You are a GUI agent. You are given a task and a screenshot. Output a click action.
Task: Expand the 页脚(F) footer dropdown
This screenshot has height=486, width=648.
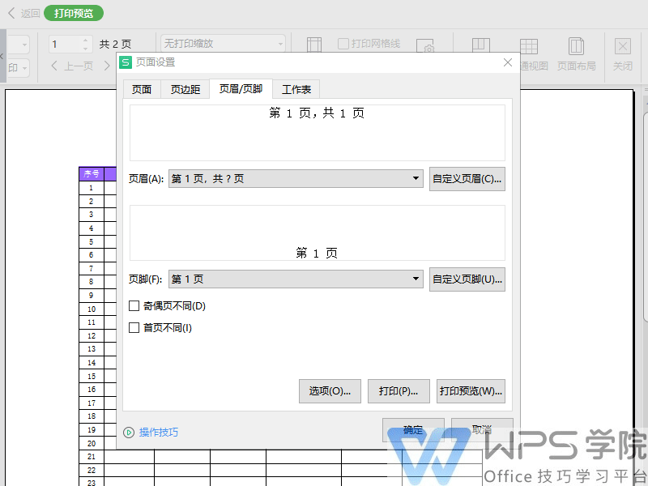(296, 279)
